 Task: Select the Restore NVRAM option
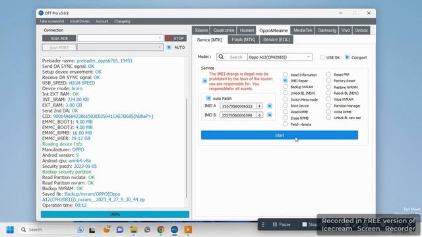pos(328,87)
